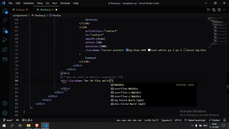Click the unsaved dot on the Navbar.js tab
This screenshot has height=129, width=229.
pyautogui.click(x=56, y=10)
